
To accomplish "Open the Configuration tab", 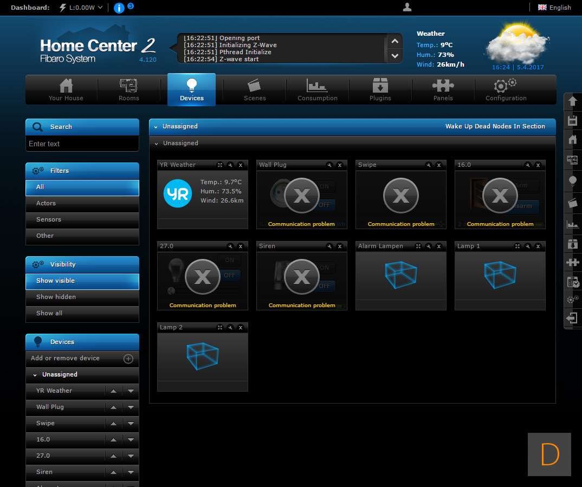I will (x=506, y=90).
